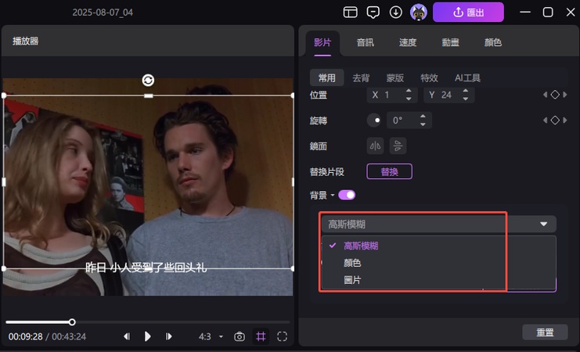The image size is (580, 352).
Task: Add keyframe diamond for 位置
Action: 555,95
